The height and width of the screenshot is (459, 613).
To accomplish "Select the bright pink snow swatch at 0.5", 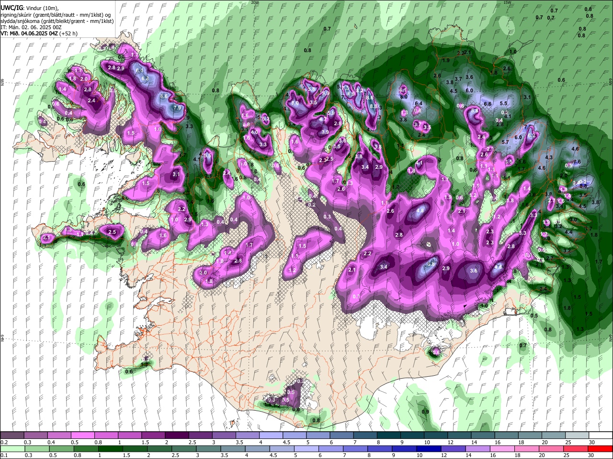I will tap(83, 436).
